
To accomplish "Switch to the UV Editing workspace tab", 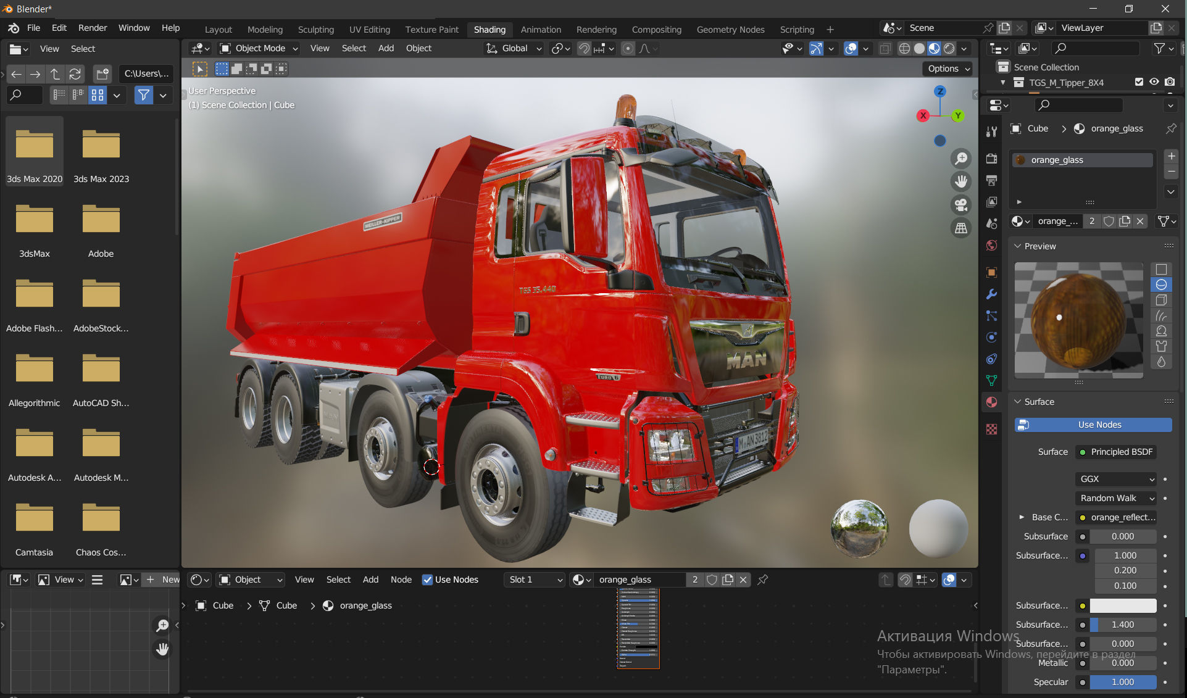I will (x=370, y=30).
